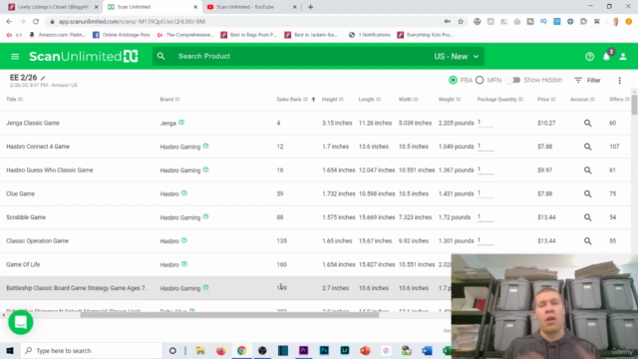Click brand verified badge next to Jenga
The width and height of the screenshot is (638, 359).
pos(181,122)
